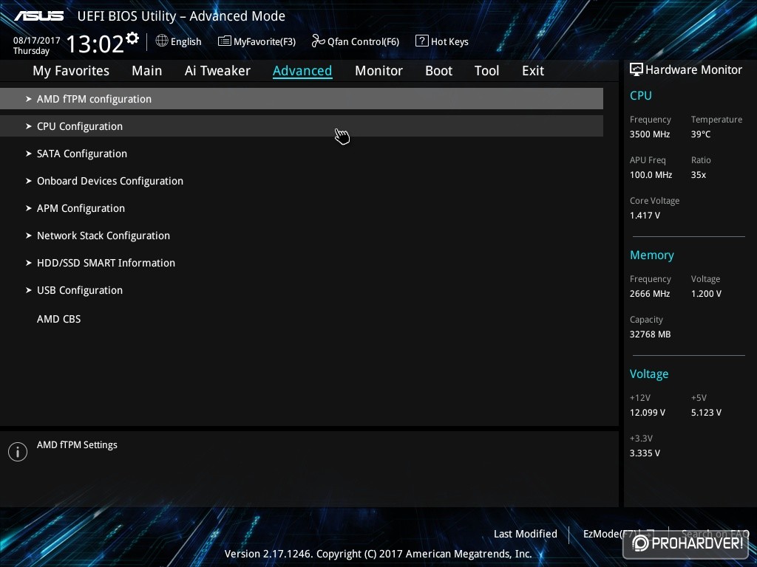Image resolution: width=757 pixels, height=567 pixels.
Task: Open SATA Configuration submenu
Action: click(x=302, y=154)
